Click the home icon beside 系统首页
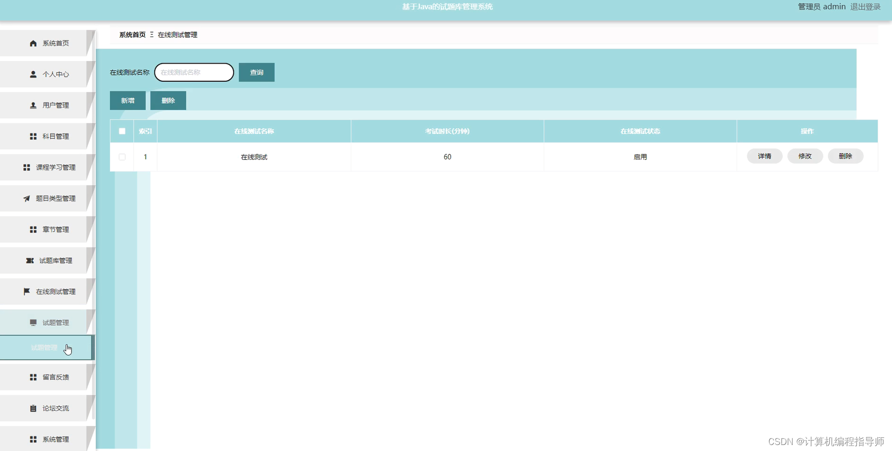892x451 pixels. (33, 44)
